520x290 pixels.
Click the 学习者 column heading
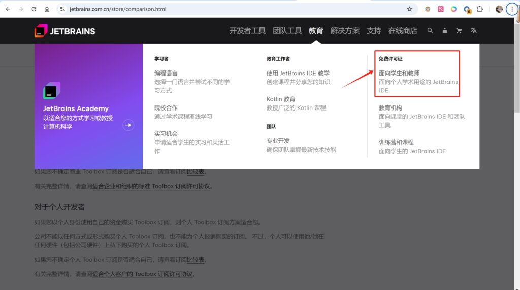(x=161, y=59)
